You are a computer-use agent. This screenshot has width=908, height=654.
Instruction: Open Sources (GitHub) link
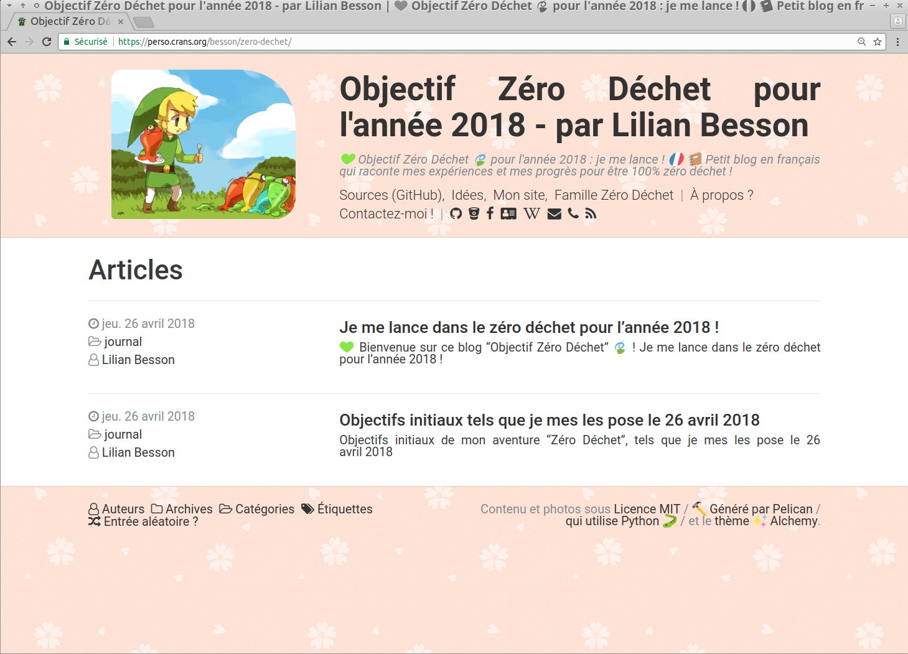[391, 195]
